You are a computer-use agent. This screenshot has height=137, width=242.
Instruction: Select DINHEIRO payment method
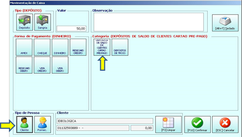pyautogui.click(x=60, y=47)
